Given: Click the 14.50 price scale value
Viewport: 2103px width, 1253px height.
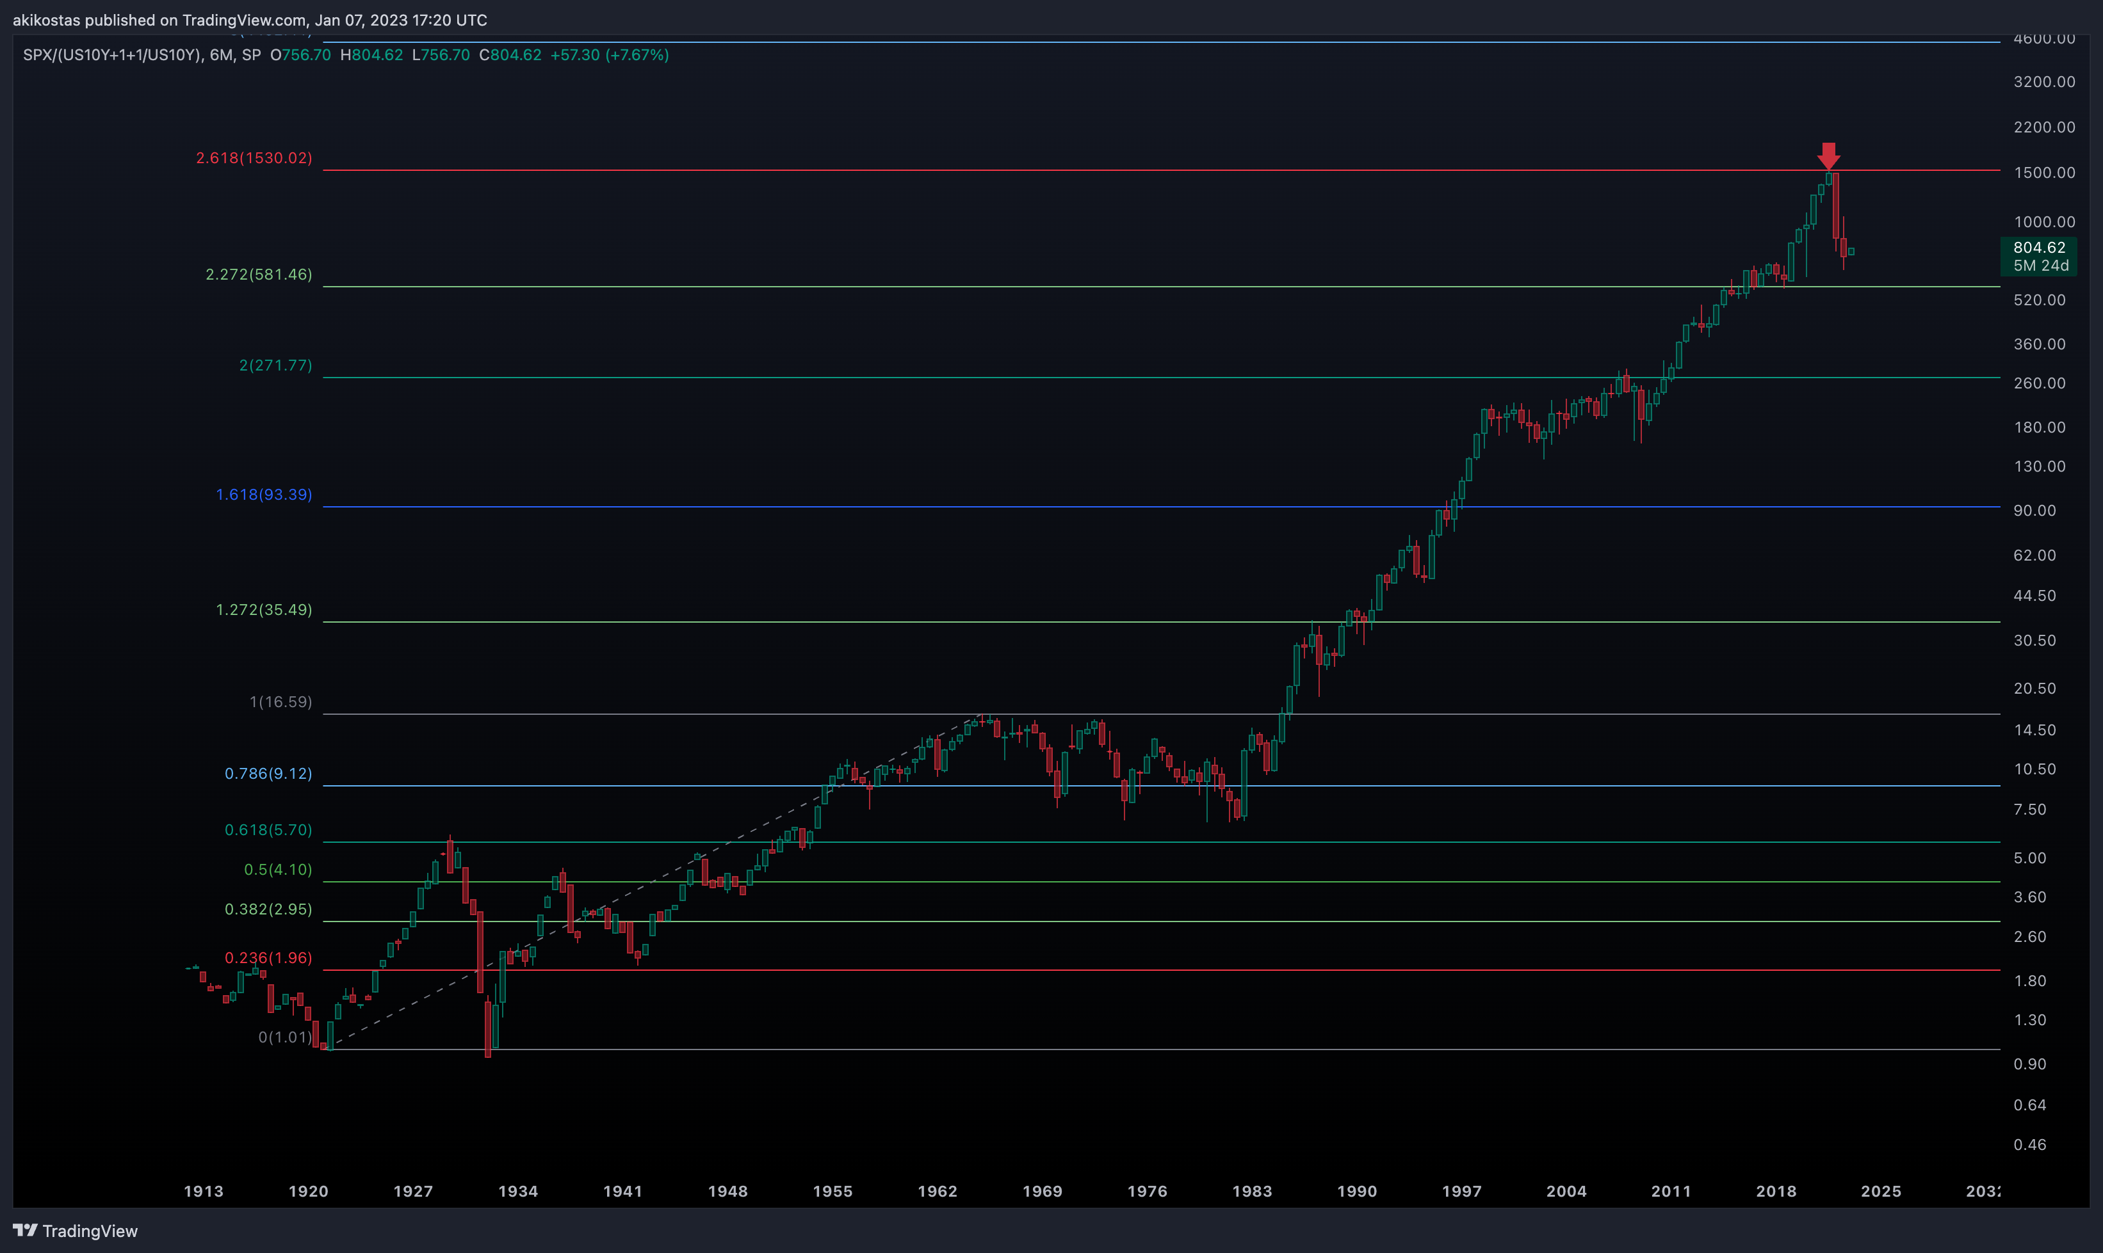Looking at the screenshot, I should click(x=2034, y=730).
